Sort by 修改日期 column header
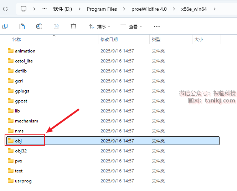Viewport: 237px width, 191px height. tap(109, 40)
